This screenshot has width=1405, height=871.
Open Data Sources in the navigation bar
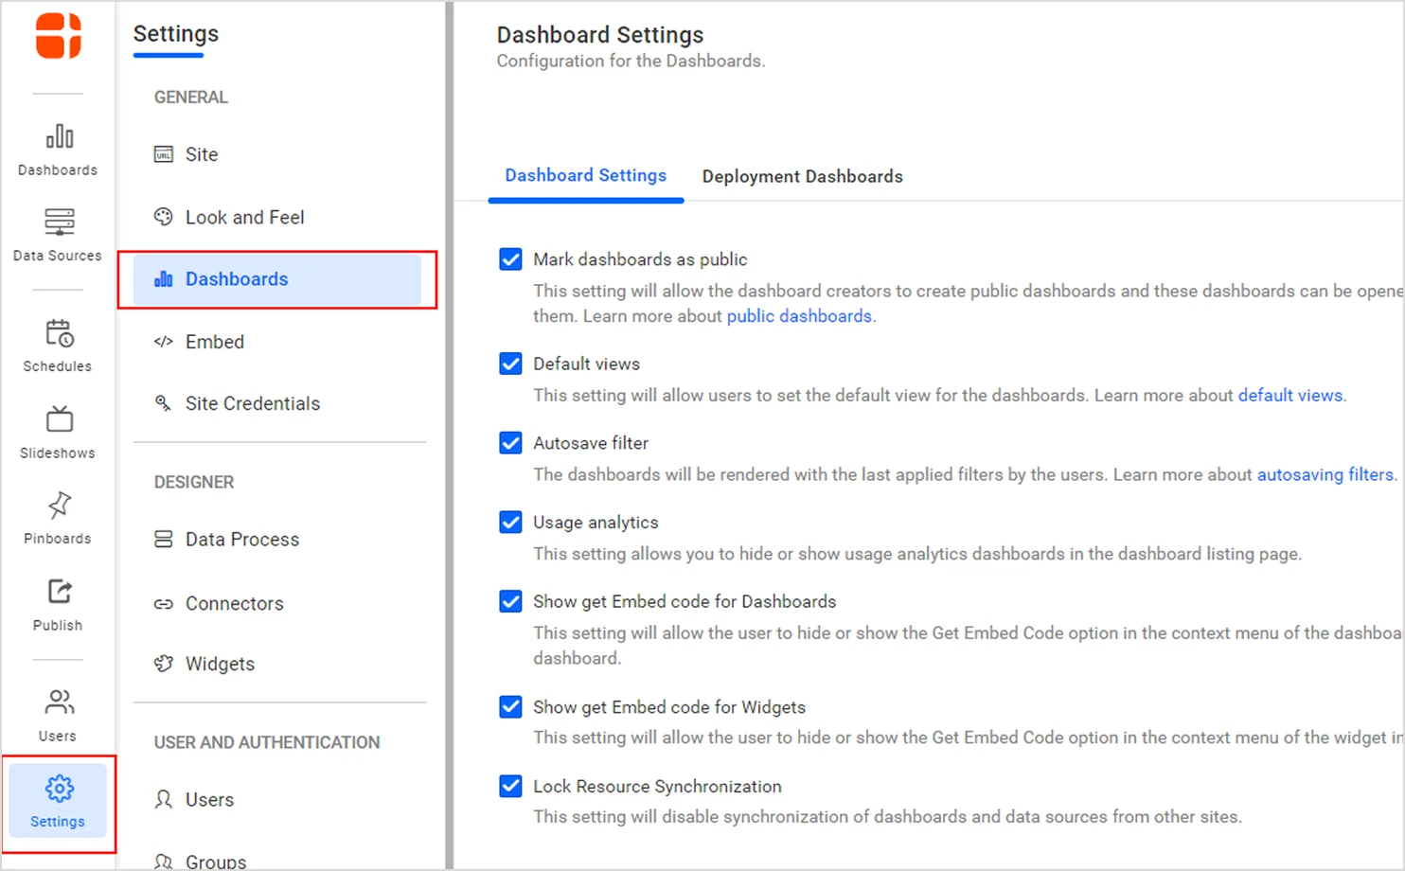[x=58, y=236]
